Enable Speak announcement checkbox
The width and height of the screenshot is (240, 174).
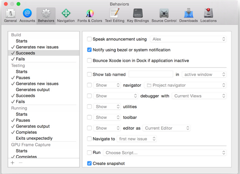[x=89, y=39]
